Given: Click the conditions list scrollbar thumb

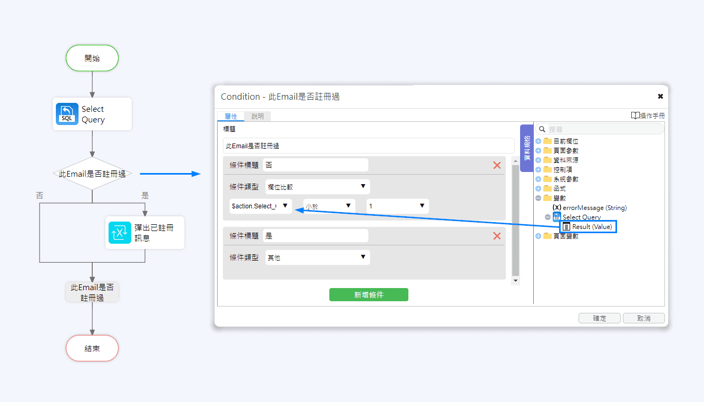Looking at the screenshot, I should click(516, 221).
